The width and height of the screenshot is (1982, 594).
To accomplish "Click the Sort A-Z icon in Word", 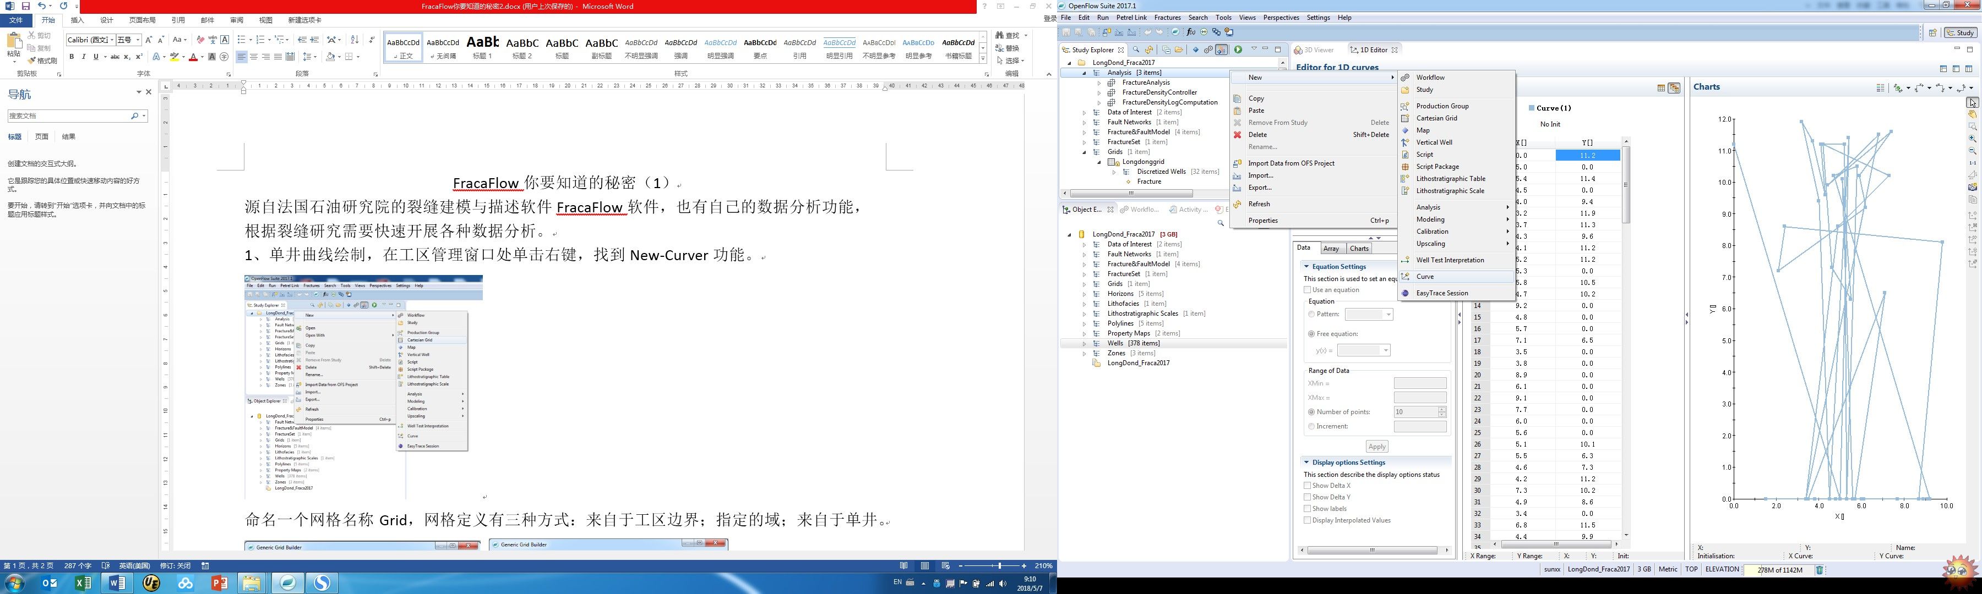I will (x=355, y=40).
